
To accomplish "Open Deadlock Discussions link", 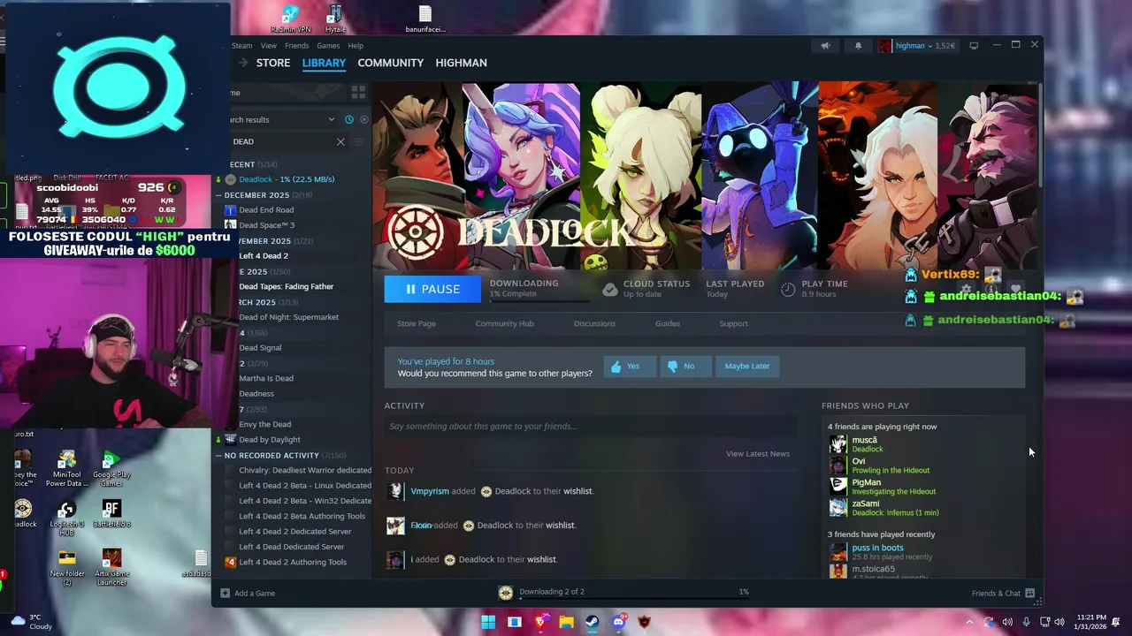I will pyautogui.click(x=594, y=323).
